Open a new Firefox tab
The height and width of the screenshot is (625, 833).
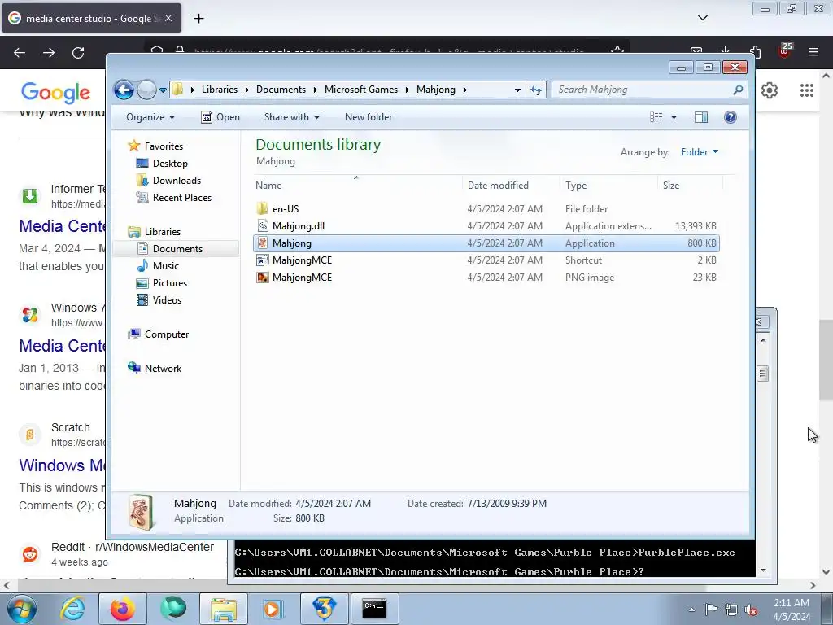(x=198, y=19)
